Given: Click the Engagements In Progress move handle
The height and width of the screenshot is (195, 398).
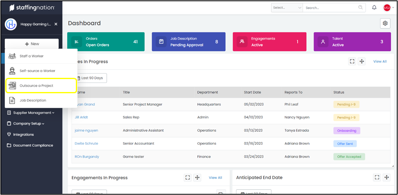Looking at the screenshot, I should pyautogui.click(x=197, y=178).
